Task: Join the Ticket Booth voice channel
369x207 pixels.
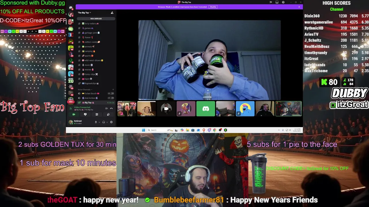Action: click(x=96, y=93)
